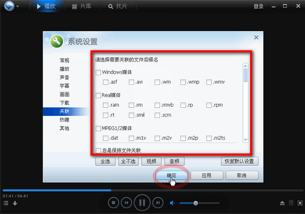Select 画面 settings category
Viewport: 305px width, 214px height.
[x=65, y=95]
